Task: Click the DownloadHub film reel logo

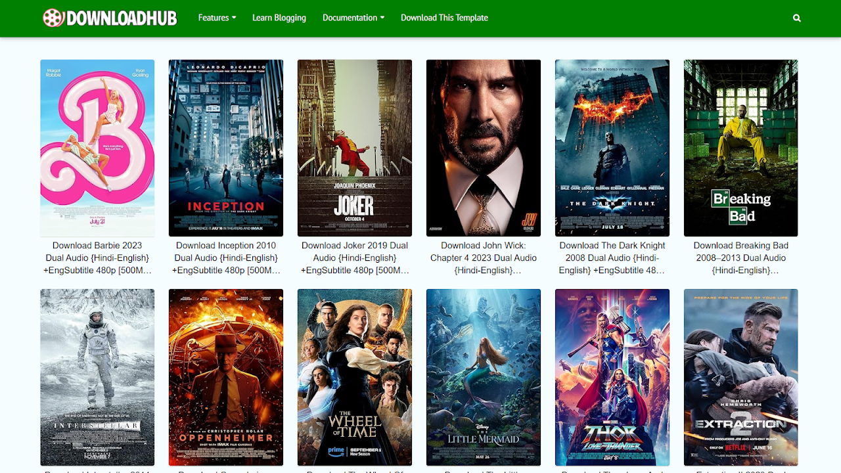Action: (110, 18)
